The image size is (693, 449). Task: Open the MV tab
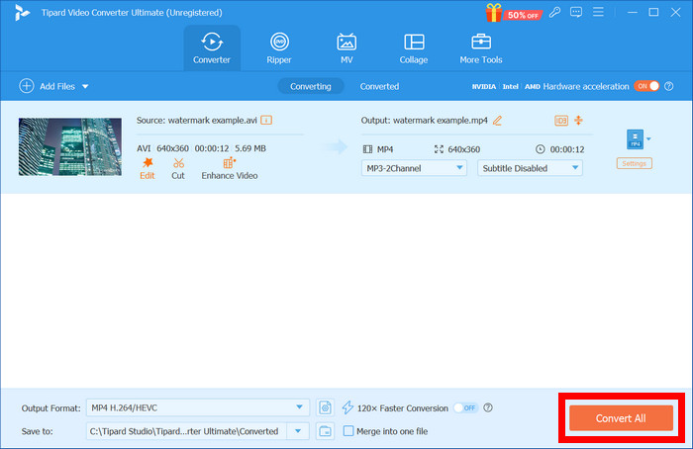tap(346, 48)
